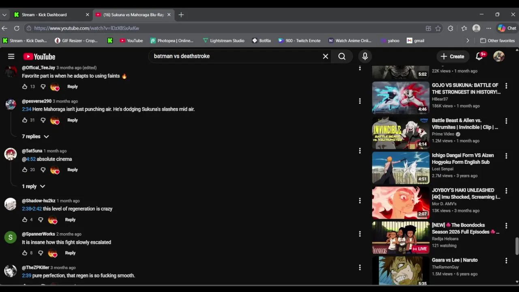Reply to @pesverse290's comment

73,120
